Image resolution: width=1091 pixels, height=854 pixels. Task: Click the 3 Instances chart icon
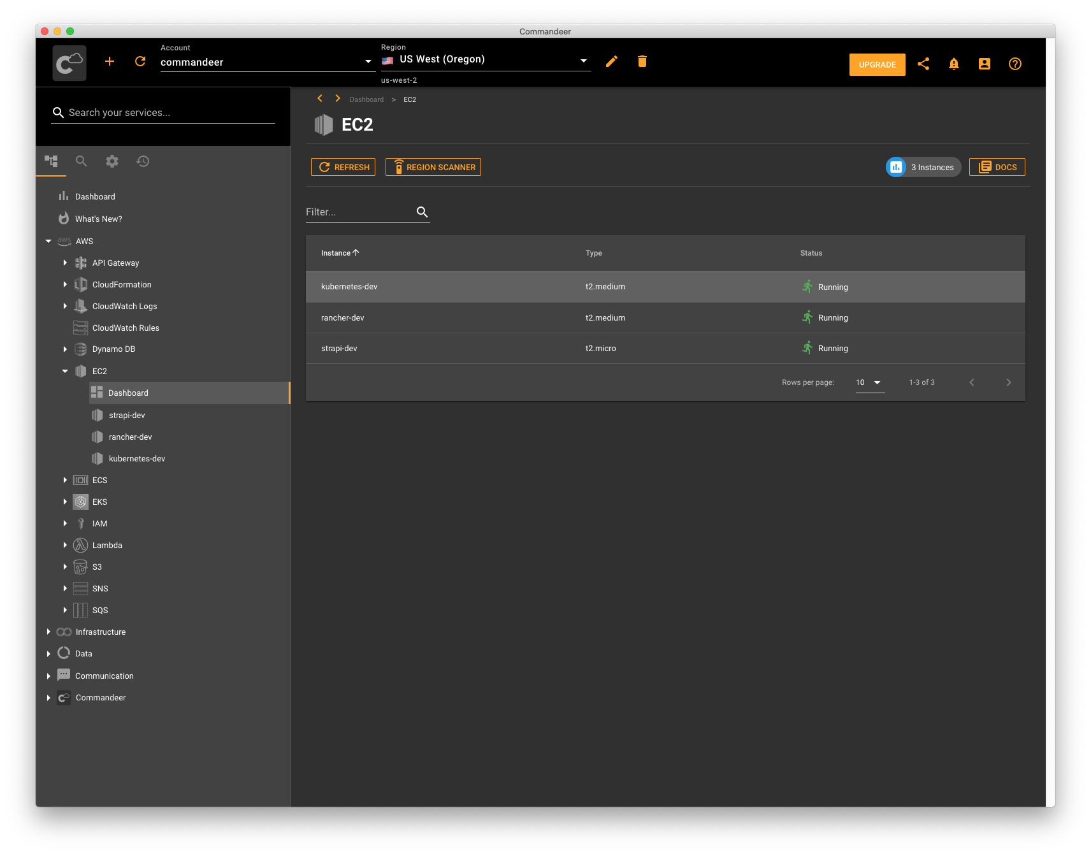[x=896, y=167]
